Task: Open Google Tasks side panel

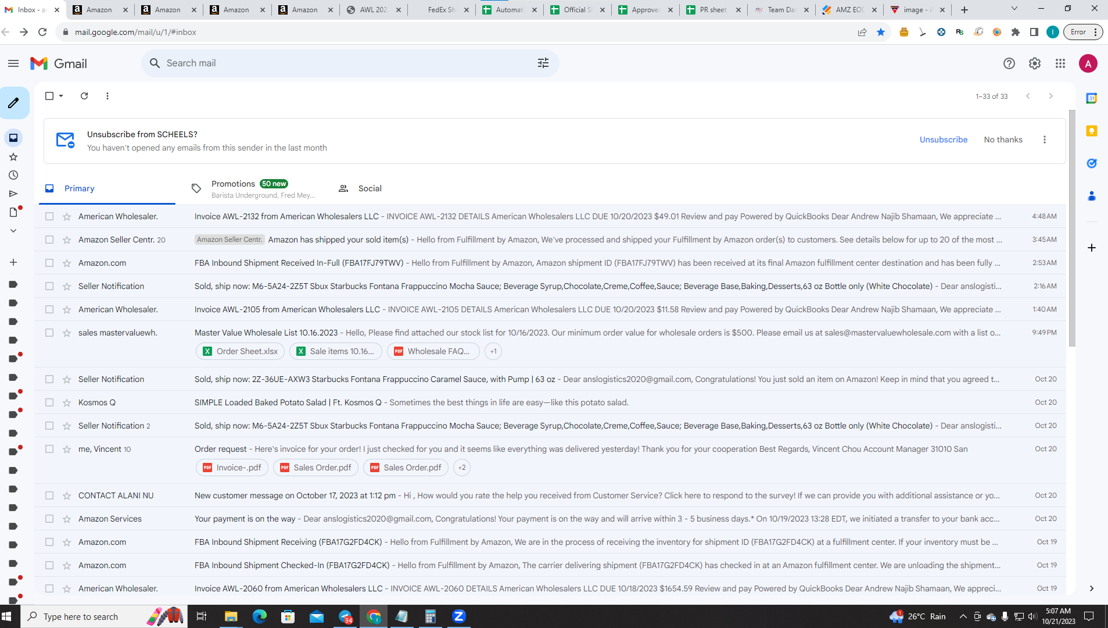Action: [1092, 163]
